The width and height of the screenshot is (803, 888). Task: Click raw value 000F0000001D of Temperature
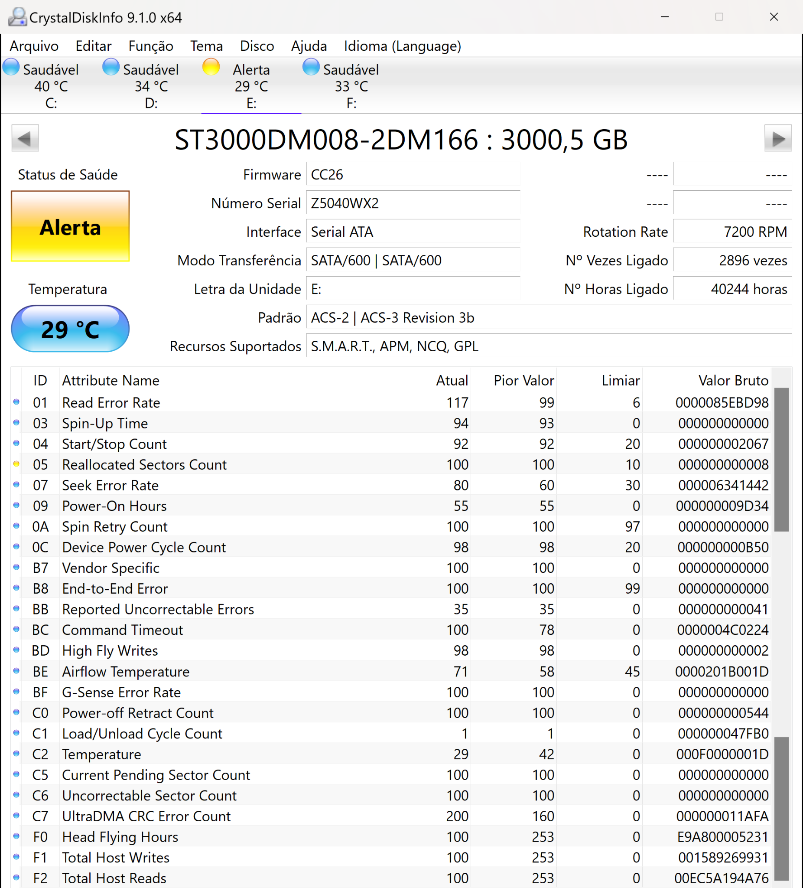pos(722,754)
